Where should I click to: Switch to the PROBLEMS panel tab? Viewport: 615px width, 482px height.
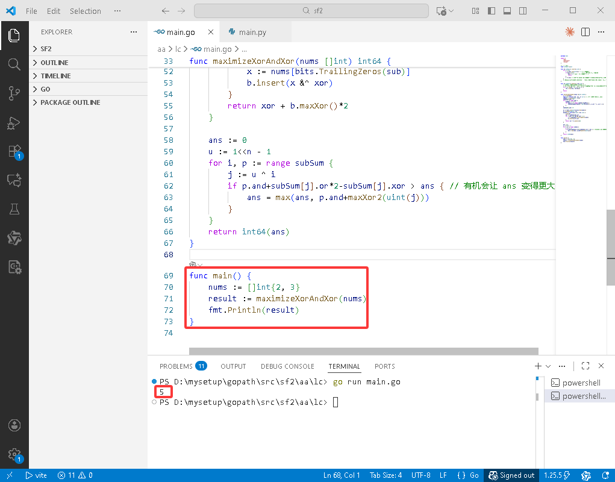point(183,366)
